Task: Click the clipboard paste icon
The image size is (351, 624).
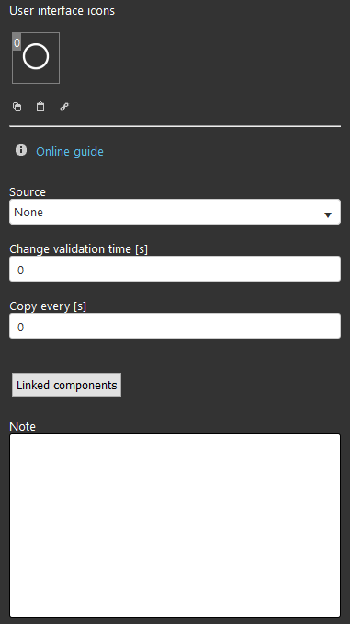Action: pos(40,107)
